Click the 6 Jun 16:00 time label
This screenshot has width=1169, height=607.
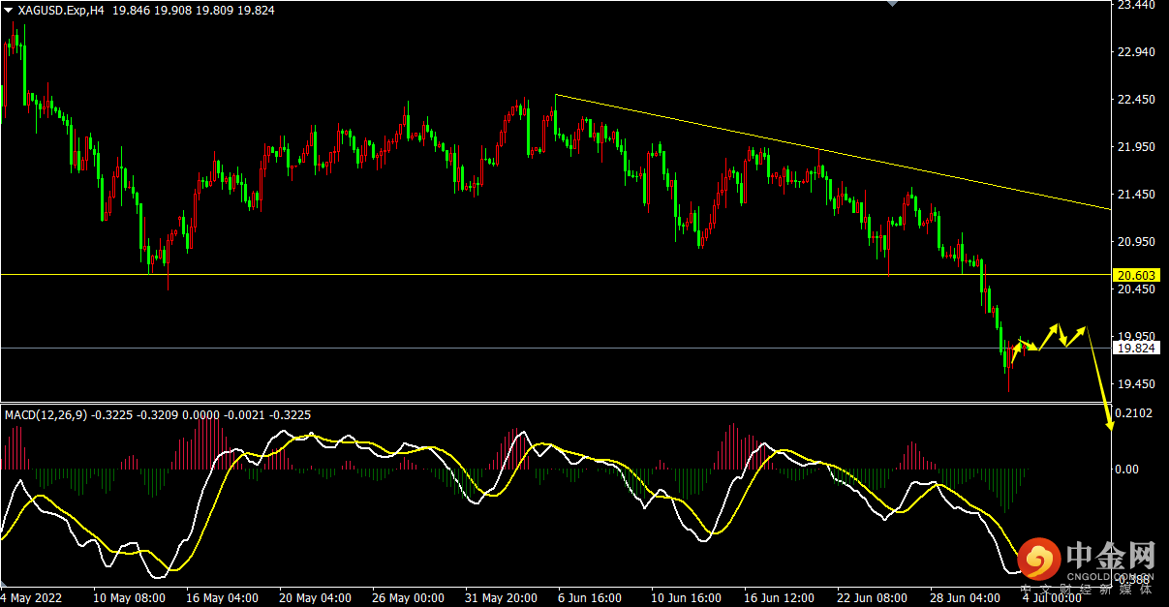click(591, 598)
